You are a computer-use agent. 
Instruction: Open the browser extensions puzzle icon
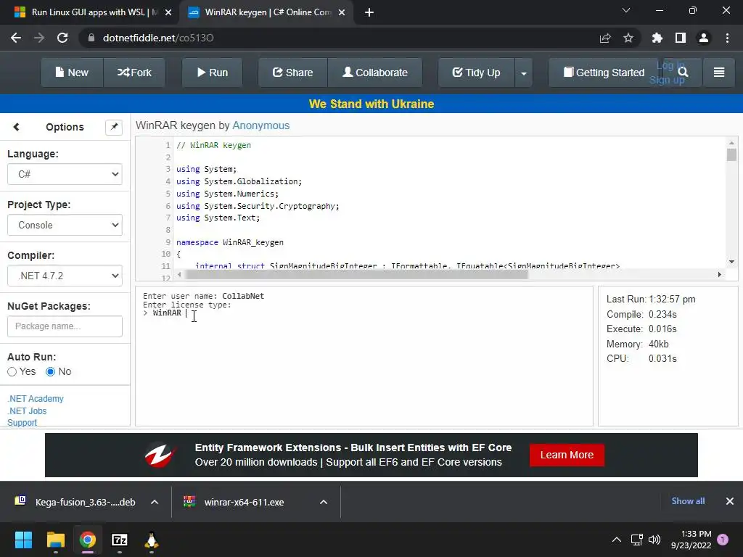[x=657, y=38]
